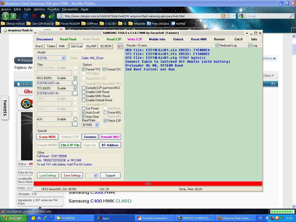Click the MCU (NOR) file path field
The height and width of the screenshot is (222, 296).
pyautogui.click(x=54, y=83)
